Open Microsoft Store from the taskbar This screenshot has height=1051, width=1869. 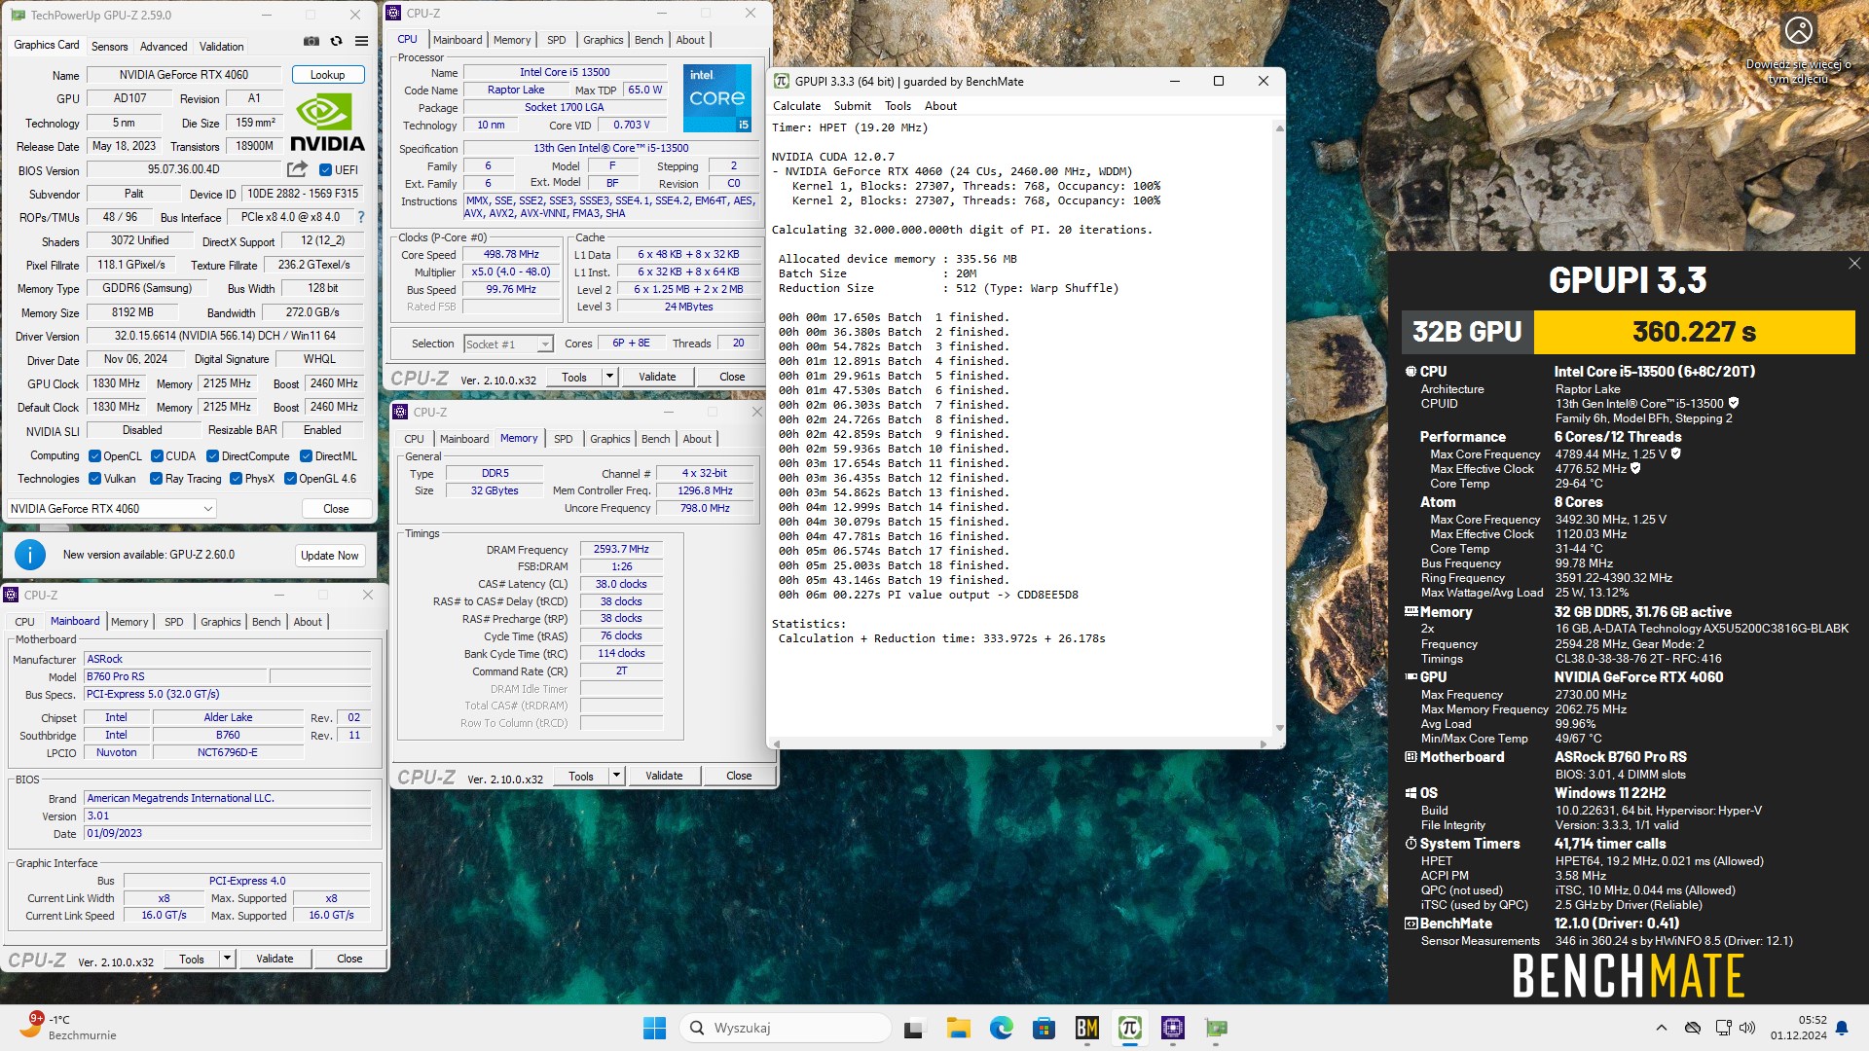1044,1028
